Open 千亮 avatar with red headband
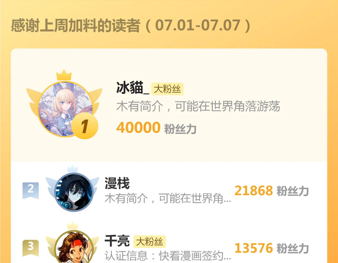 click(74, 247)
